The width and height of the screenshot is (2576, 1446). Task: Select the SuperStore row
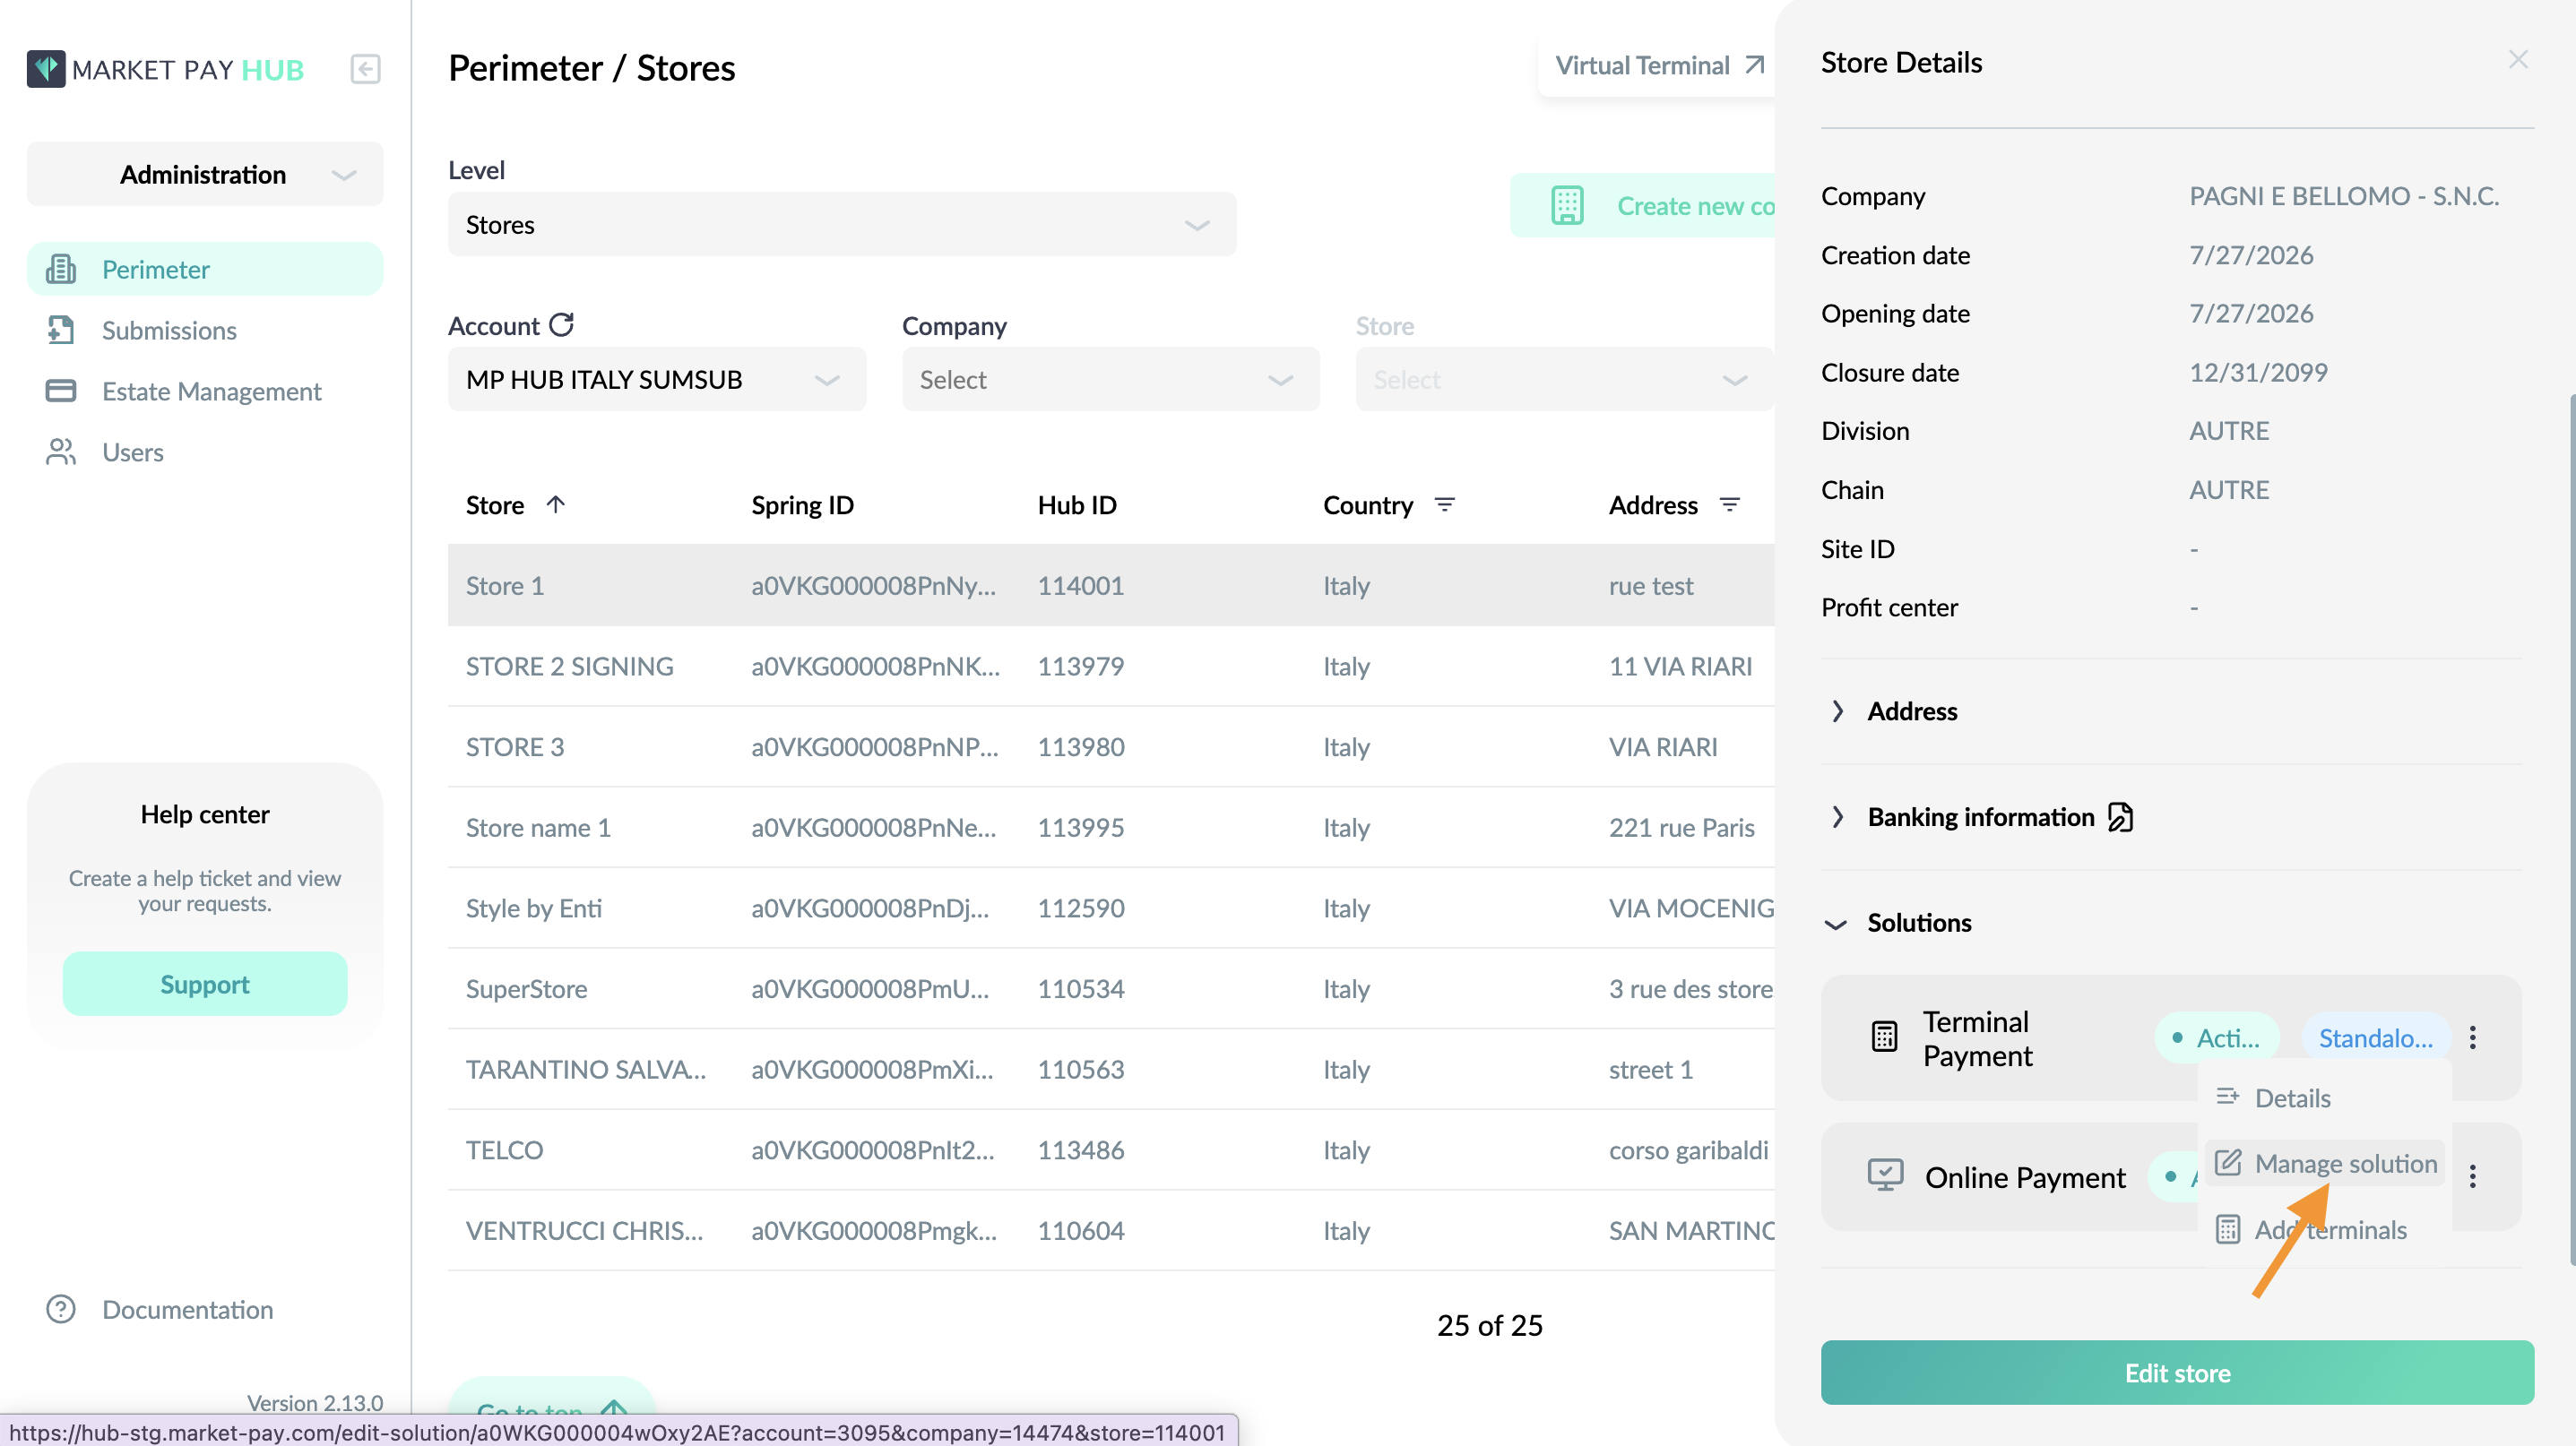1111,988
